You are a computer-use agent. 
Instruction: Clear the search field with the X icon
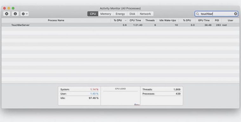pos(236,14)
